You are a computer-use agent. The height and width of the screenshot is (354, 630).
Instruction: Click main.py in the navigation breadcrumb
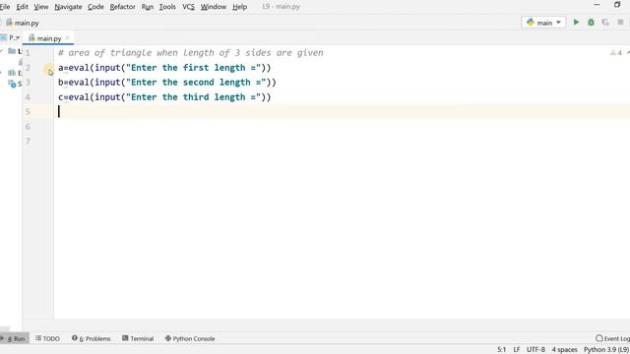point(23,23)
